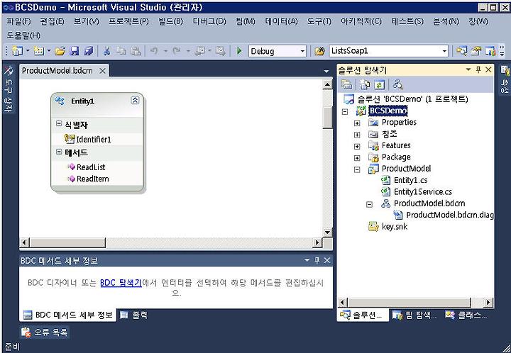Switch to the ProductModel.bdcm document tab

click(57, 71)
